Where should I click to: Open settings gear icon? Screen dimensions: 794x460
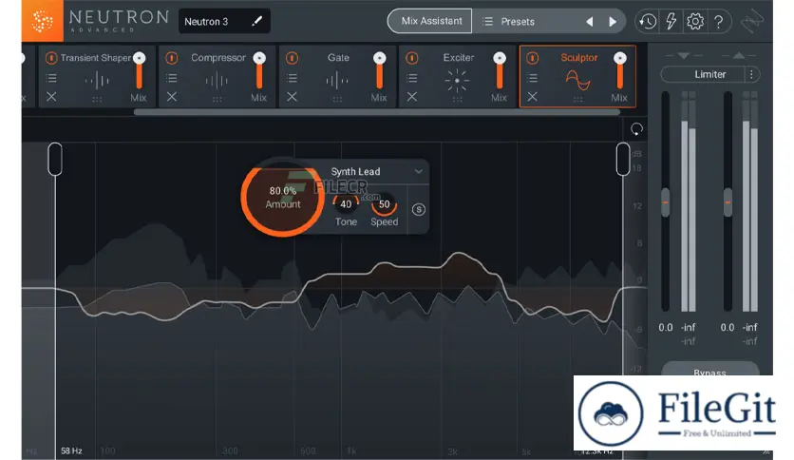[695, 21]
